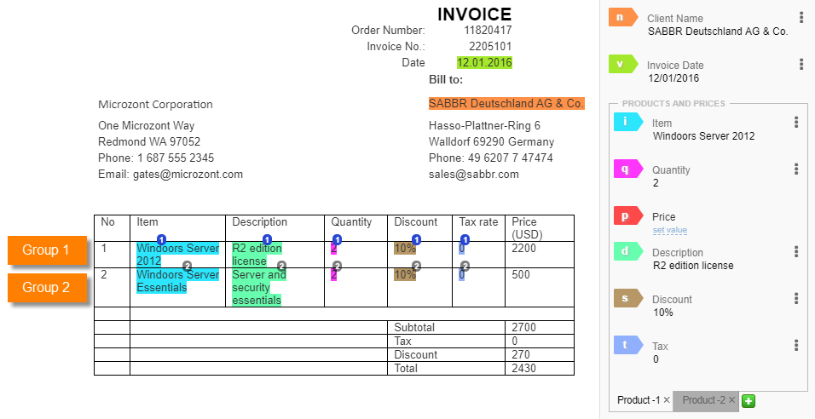The width and height of the screenshot is (815, 419).
Task: Select the brown 's' Discount tag icon
Action: (628, 298)
